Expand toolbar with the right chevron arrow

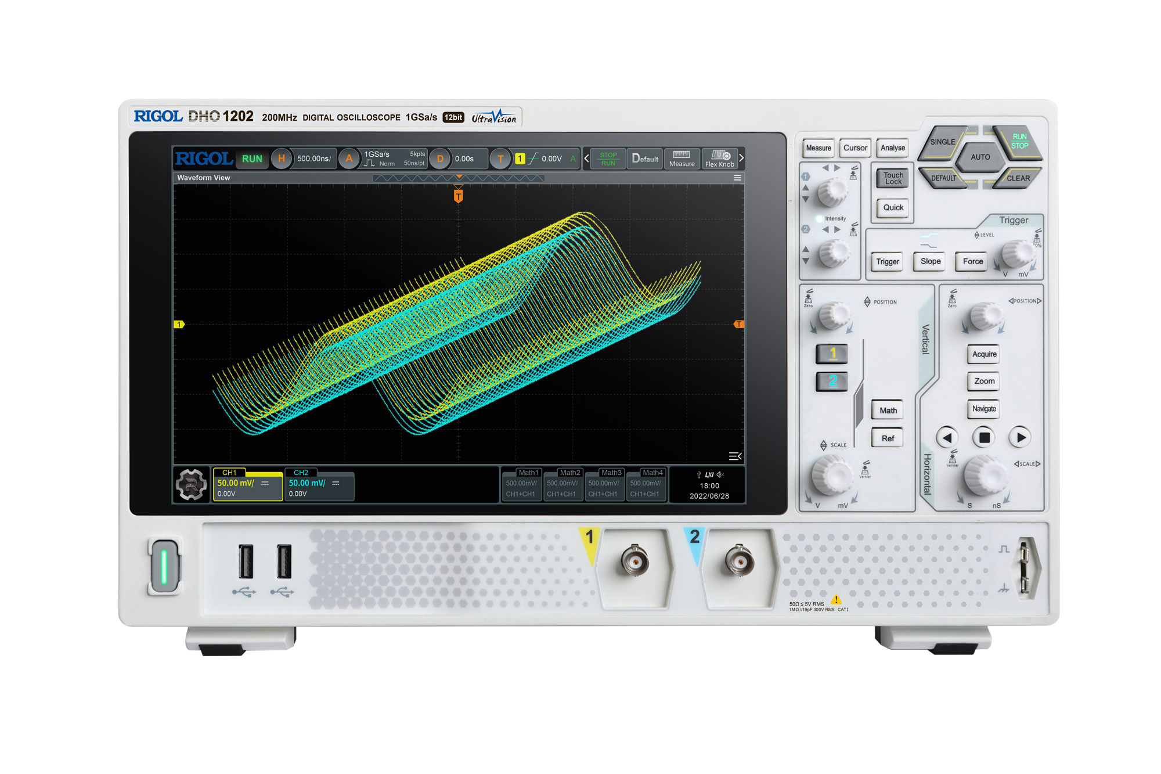tap(741, 159)
